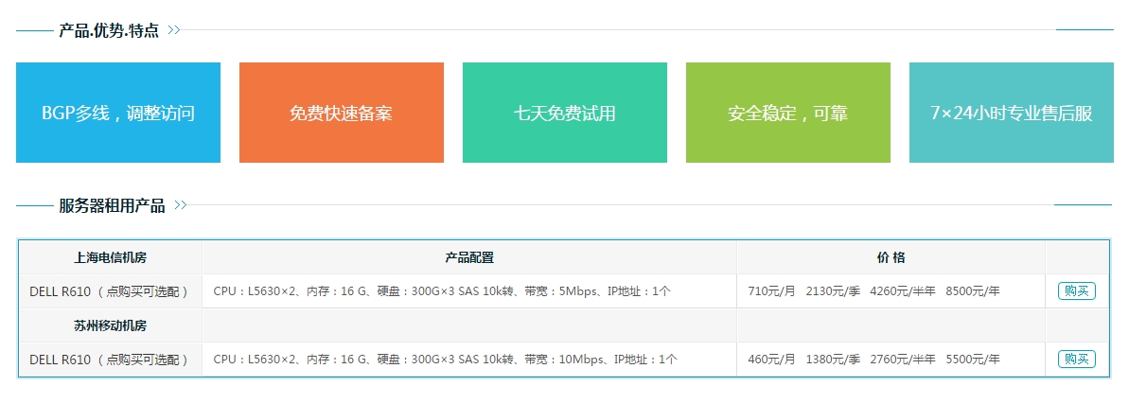Click the 1380元/季 price
The height and width of the screenshot is (404, 1129).
pos(833,360)
